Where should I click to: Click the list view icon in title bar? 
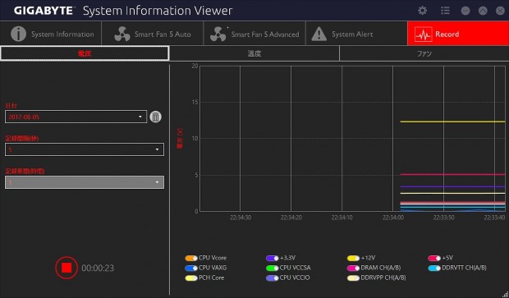coord(445,11)
